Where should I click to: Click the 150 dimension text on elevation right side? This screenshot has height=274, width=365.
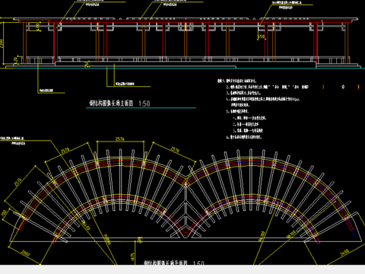(262, 37)
